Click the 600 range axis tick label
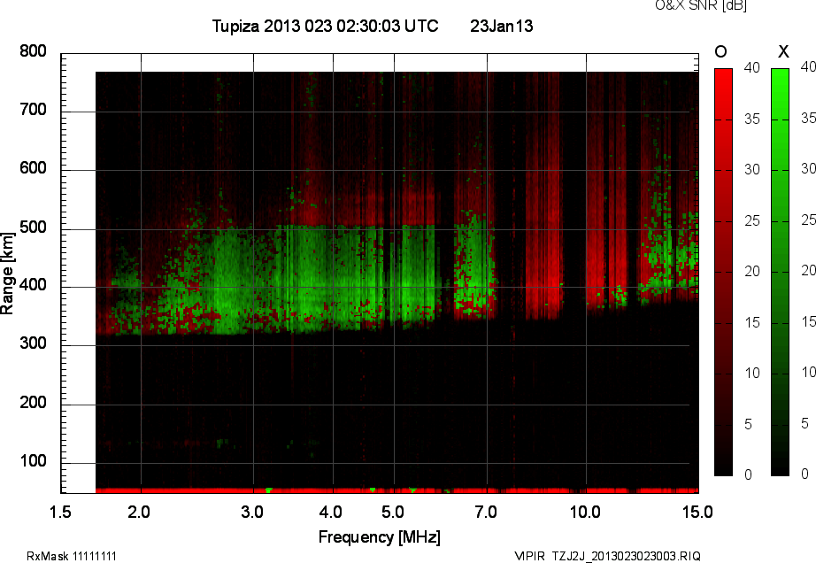 pos(33,168)
